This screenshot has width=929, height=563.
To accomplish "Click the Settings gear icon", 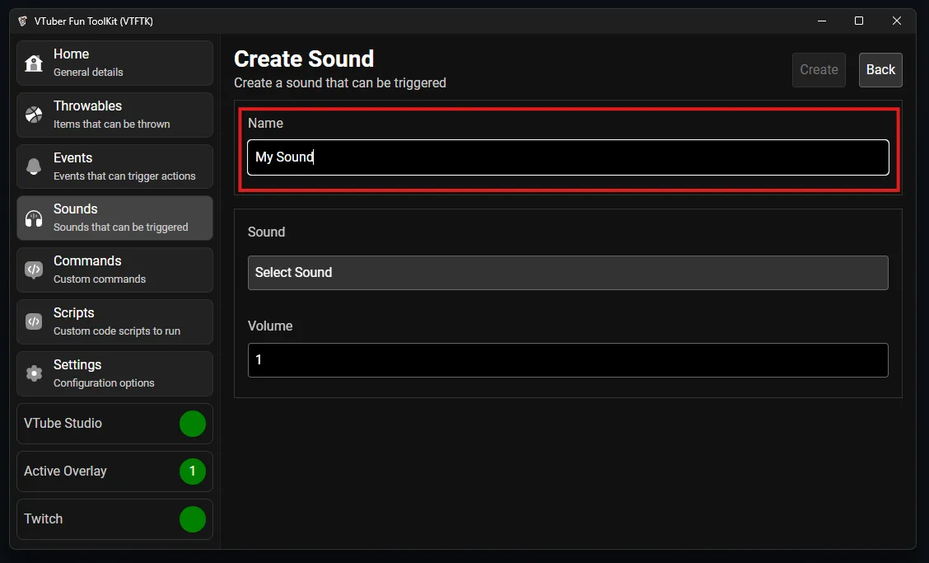I will (34, 373).
